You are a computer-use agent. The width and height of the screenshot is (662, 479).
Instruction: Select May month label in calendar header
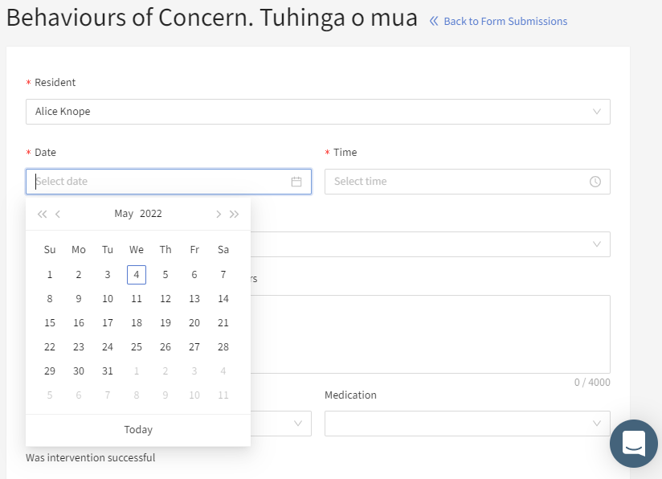point(124,214)
